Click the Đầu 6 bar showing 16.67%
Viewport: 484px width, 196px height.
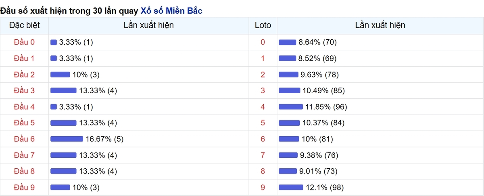click(x=67, y=139)
